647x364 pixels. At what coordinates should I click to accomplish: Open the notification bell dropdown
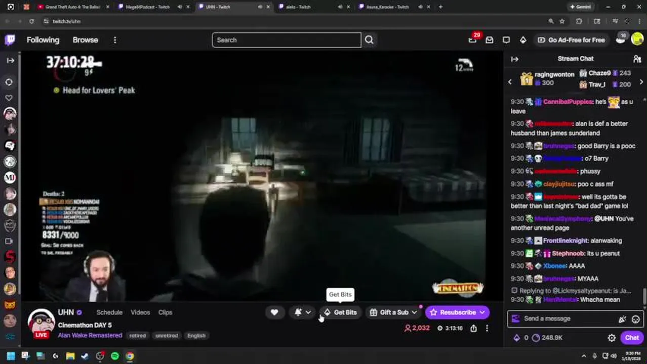coord(303,312)
